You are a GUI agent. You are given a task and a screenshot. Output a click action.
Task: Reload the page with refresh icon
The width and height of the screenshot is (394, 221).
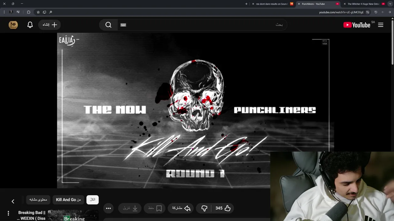[376, 12]
